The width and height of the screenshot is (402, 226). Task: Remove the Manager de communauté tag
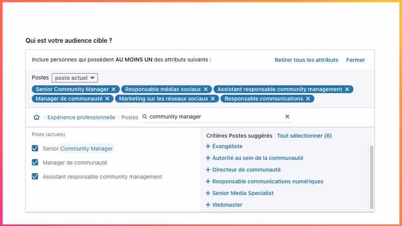pyautogui.click(x=107, y=99)
